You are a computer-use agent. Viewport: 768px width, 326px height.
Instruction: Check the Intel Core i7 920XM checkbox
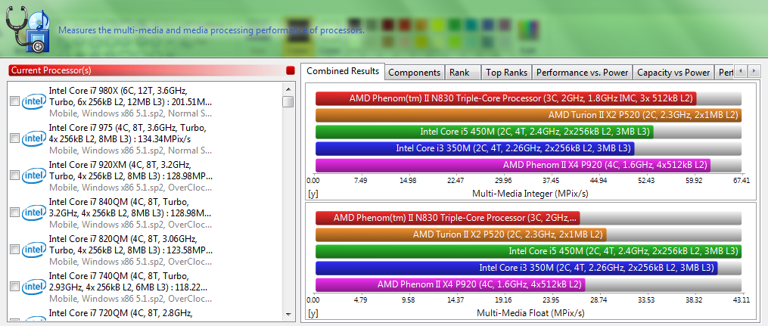coord(14,175)
